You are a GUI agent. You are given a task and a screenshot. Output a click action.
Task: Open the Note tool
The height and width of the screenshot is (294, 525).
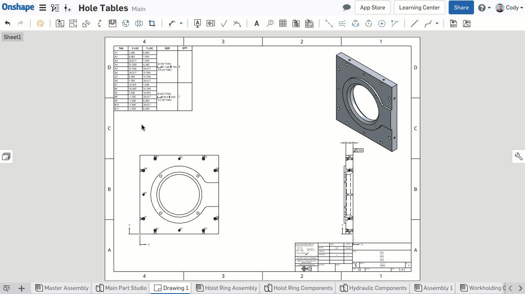[198, 23]
